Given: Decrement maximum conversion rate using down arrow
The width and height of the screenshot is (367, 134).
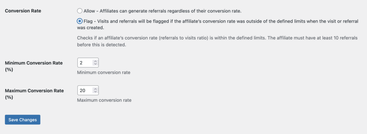Looking at the screenshot, I should (95, 92).
